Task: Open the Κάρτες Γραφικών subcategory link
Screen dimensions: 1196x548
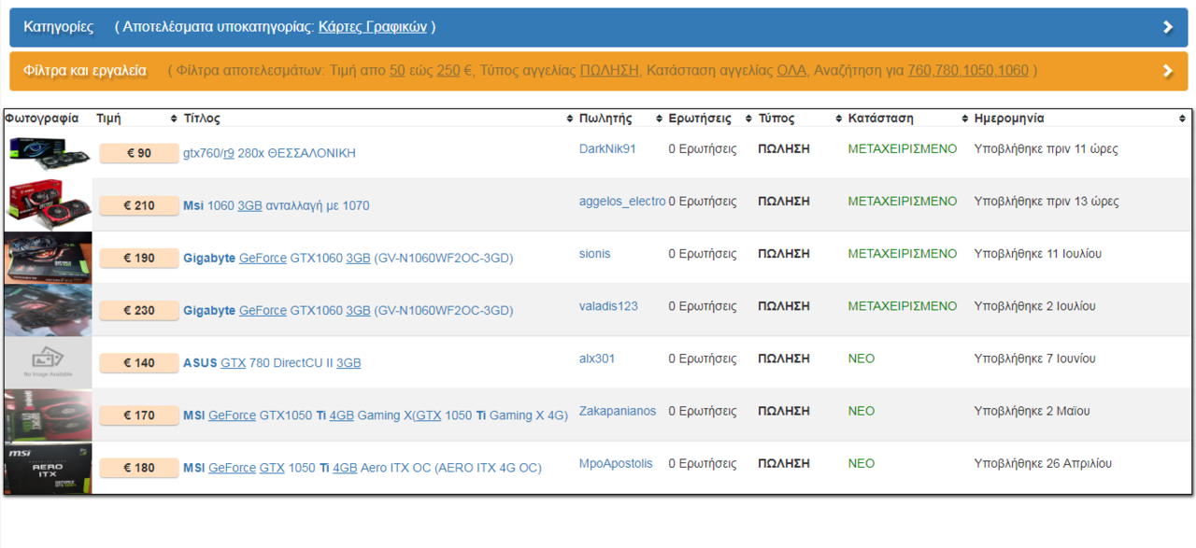Action: click(x=373, y=27)
